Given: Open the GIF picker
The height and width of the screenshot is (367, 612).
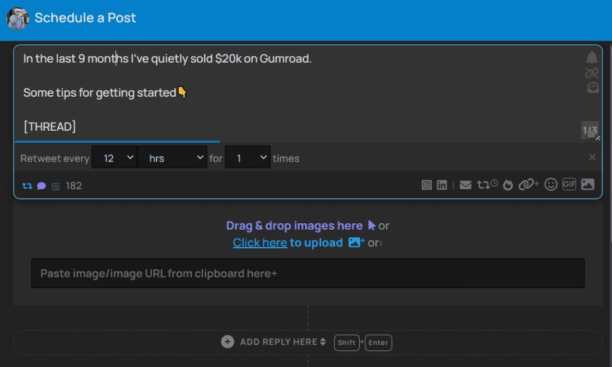Looking at the screenshot, I should click(569, 184).
